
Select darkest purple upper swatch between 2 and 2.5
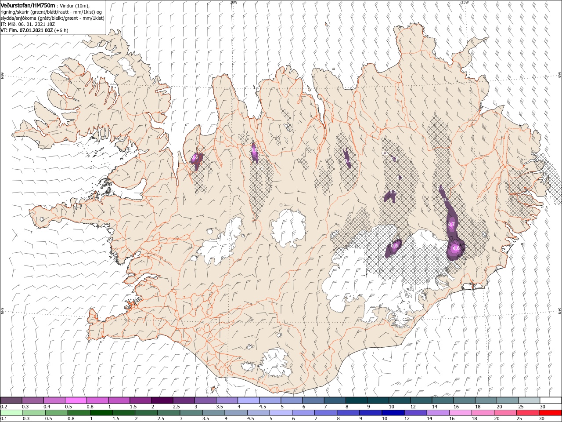click(162, 400)
